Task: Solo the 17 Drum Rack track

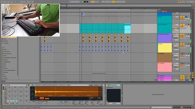Action: coord(186,25)
